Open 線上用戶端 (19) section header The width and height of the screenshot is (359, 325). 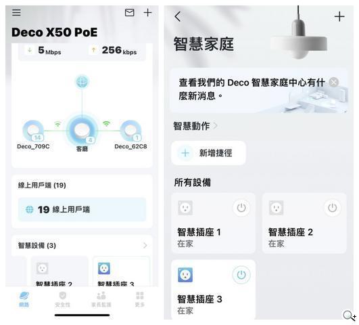point(42,185)
